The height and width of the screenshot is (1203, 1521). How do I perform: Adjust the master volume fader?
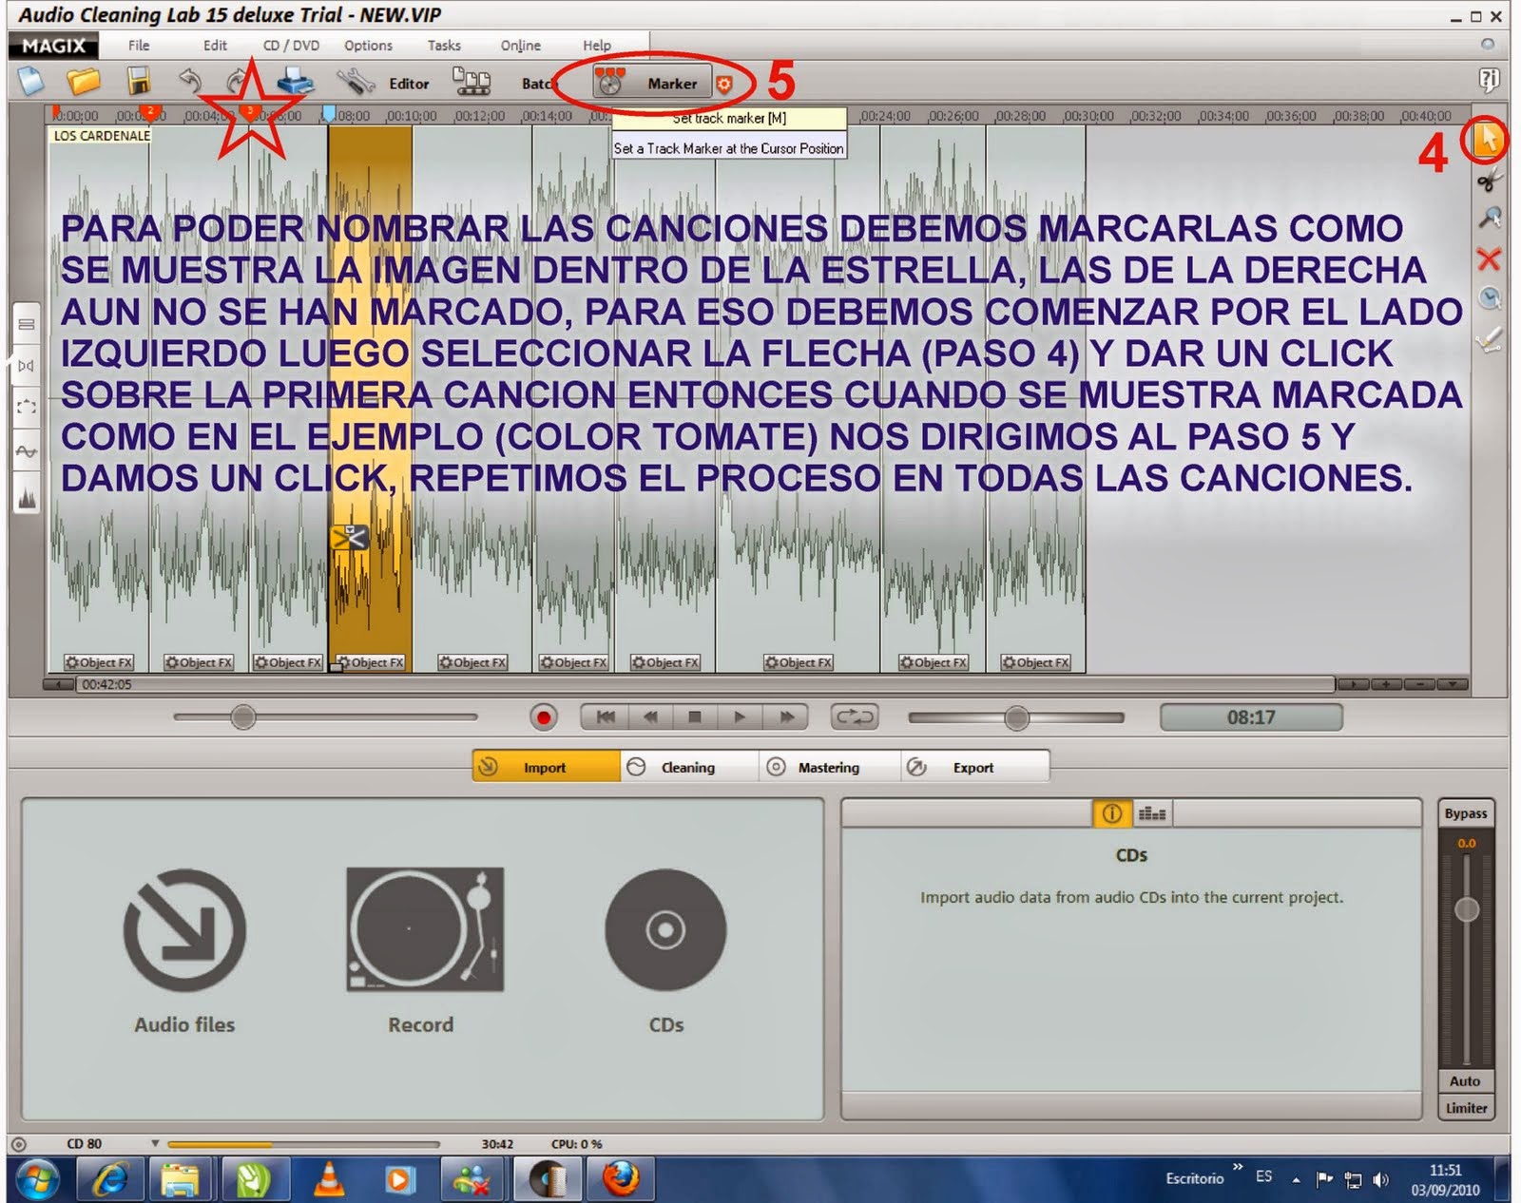(x=1467, y=909)
